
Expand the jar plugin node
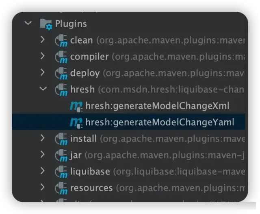click(43, 155)
